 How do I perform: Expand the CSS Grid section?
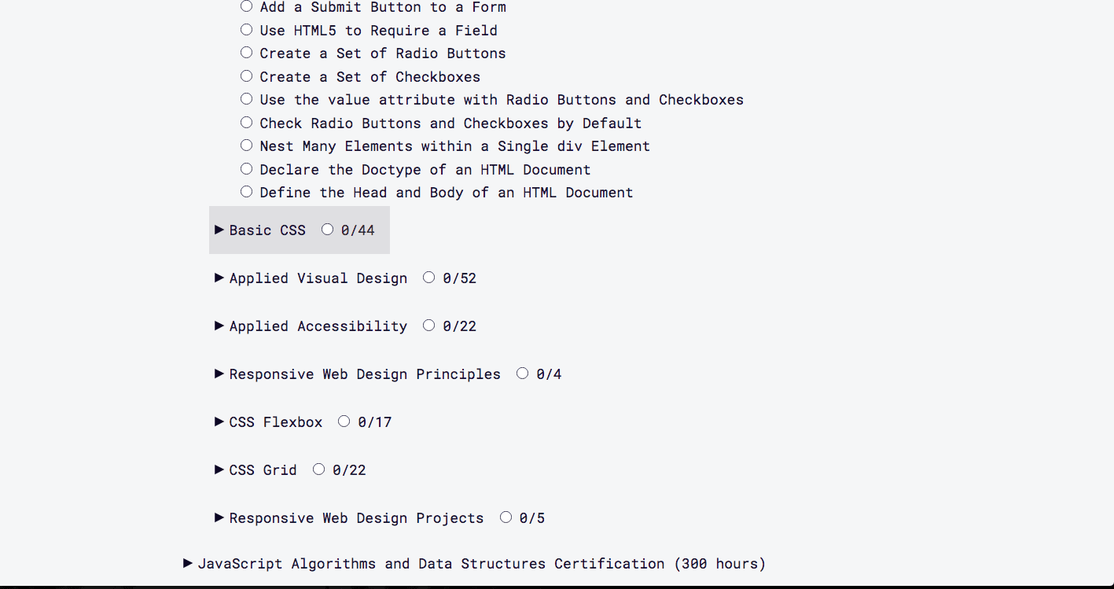pyautogui.click(x=219, y=469)
